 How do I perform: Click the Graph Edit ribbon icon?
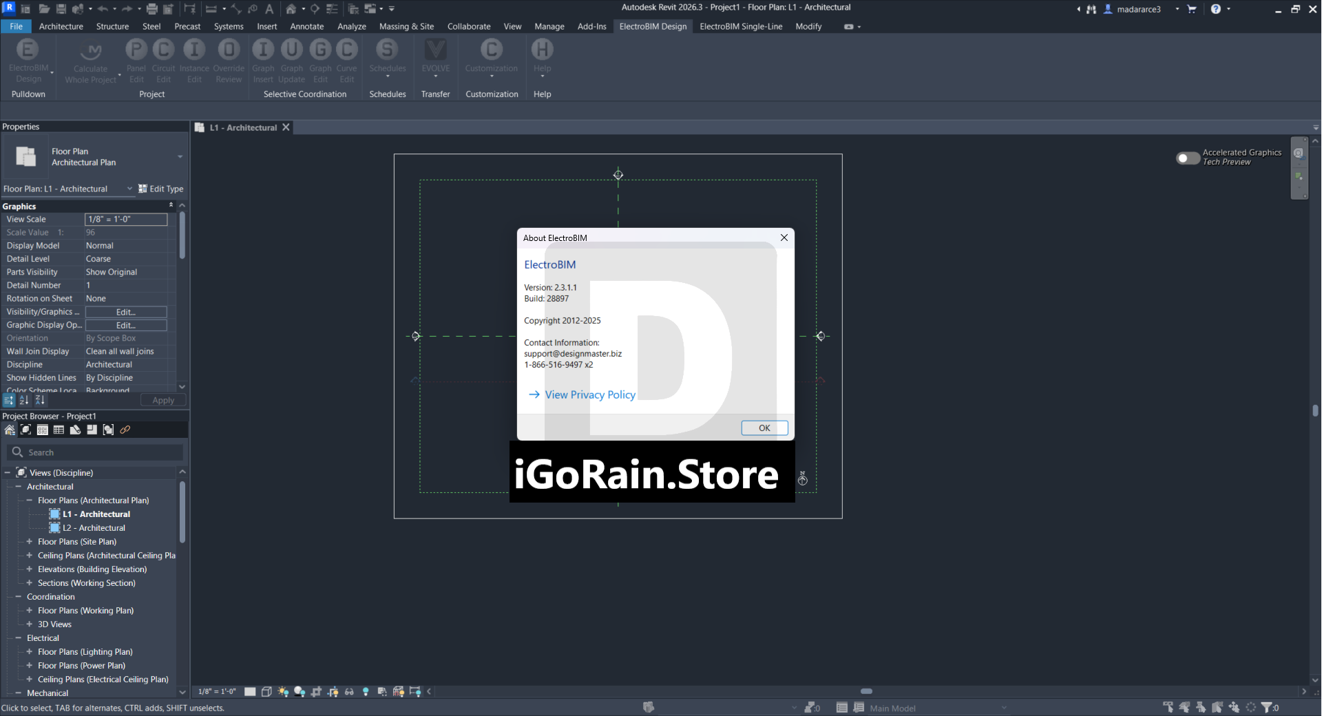320,61
